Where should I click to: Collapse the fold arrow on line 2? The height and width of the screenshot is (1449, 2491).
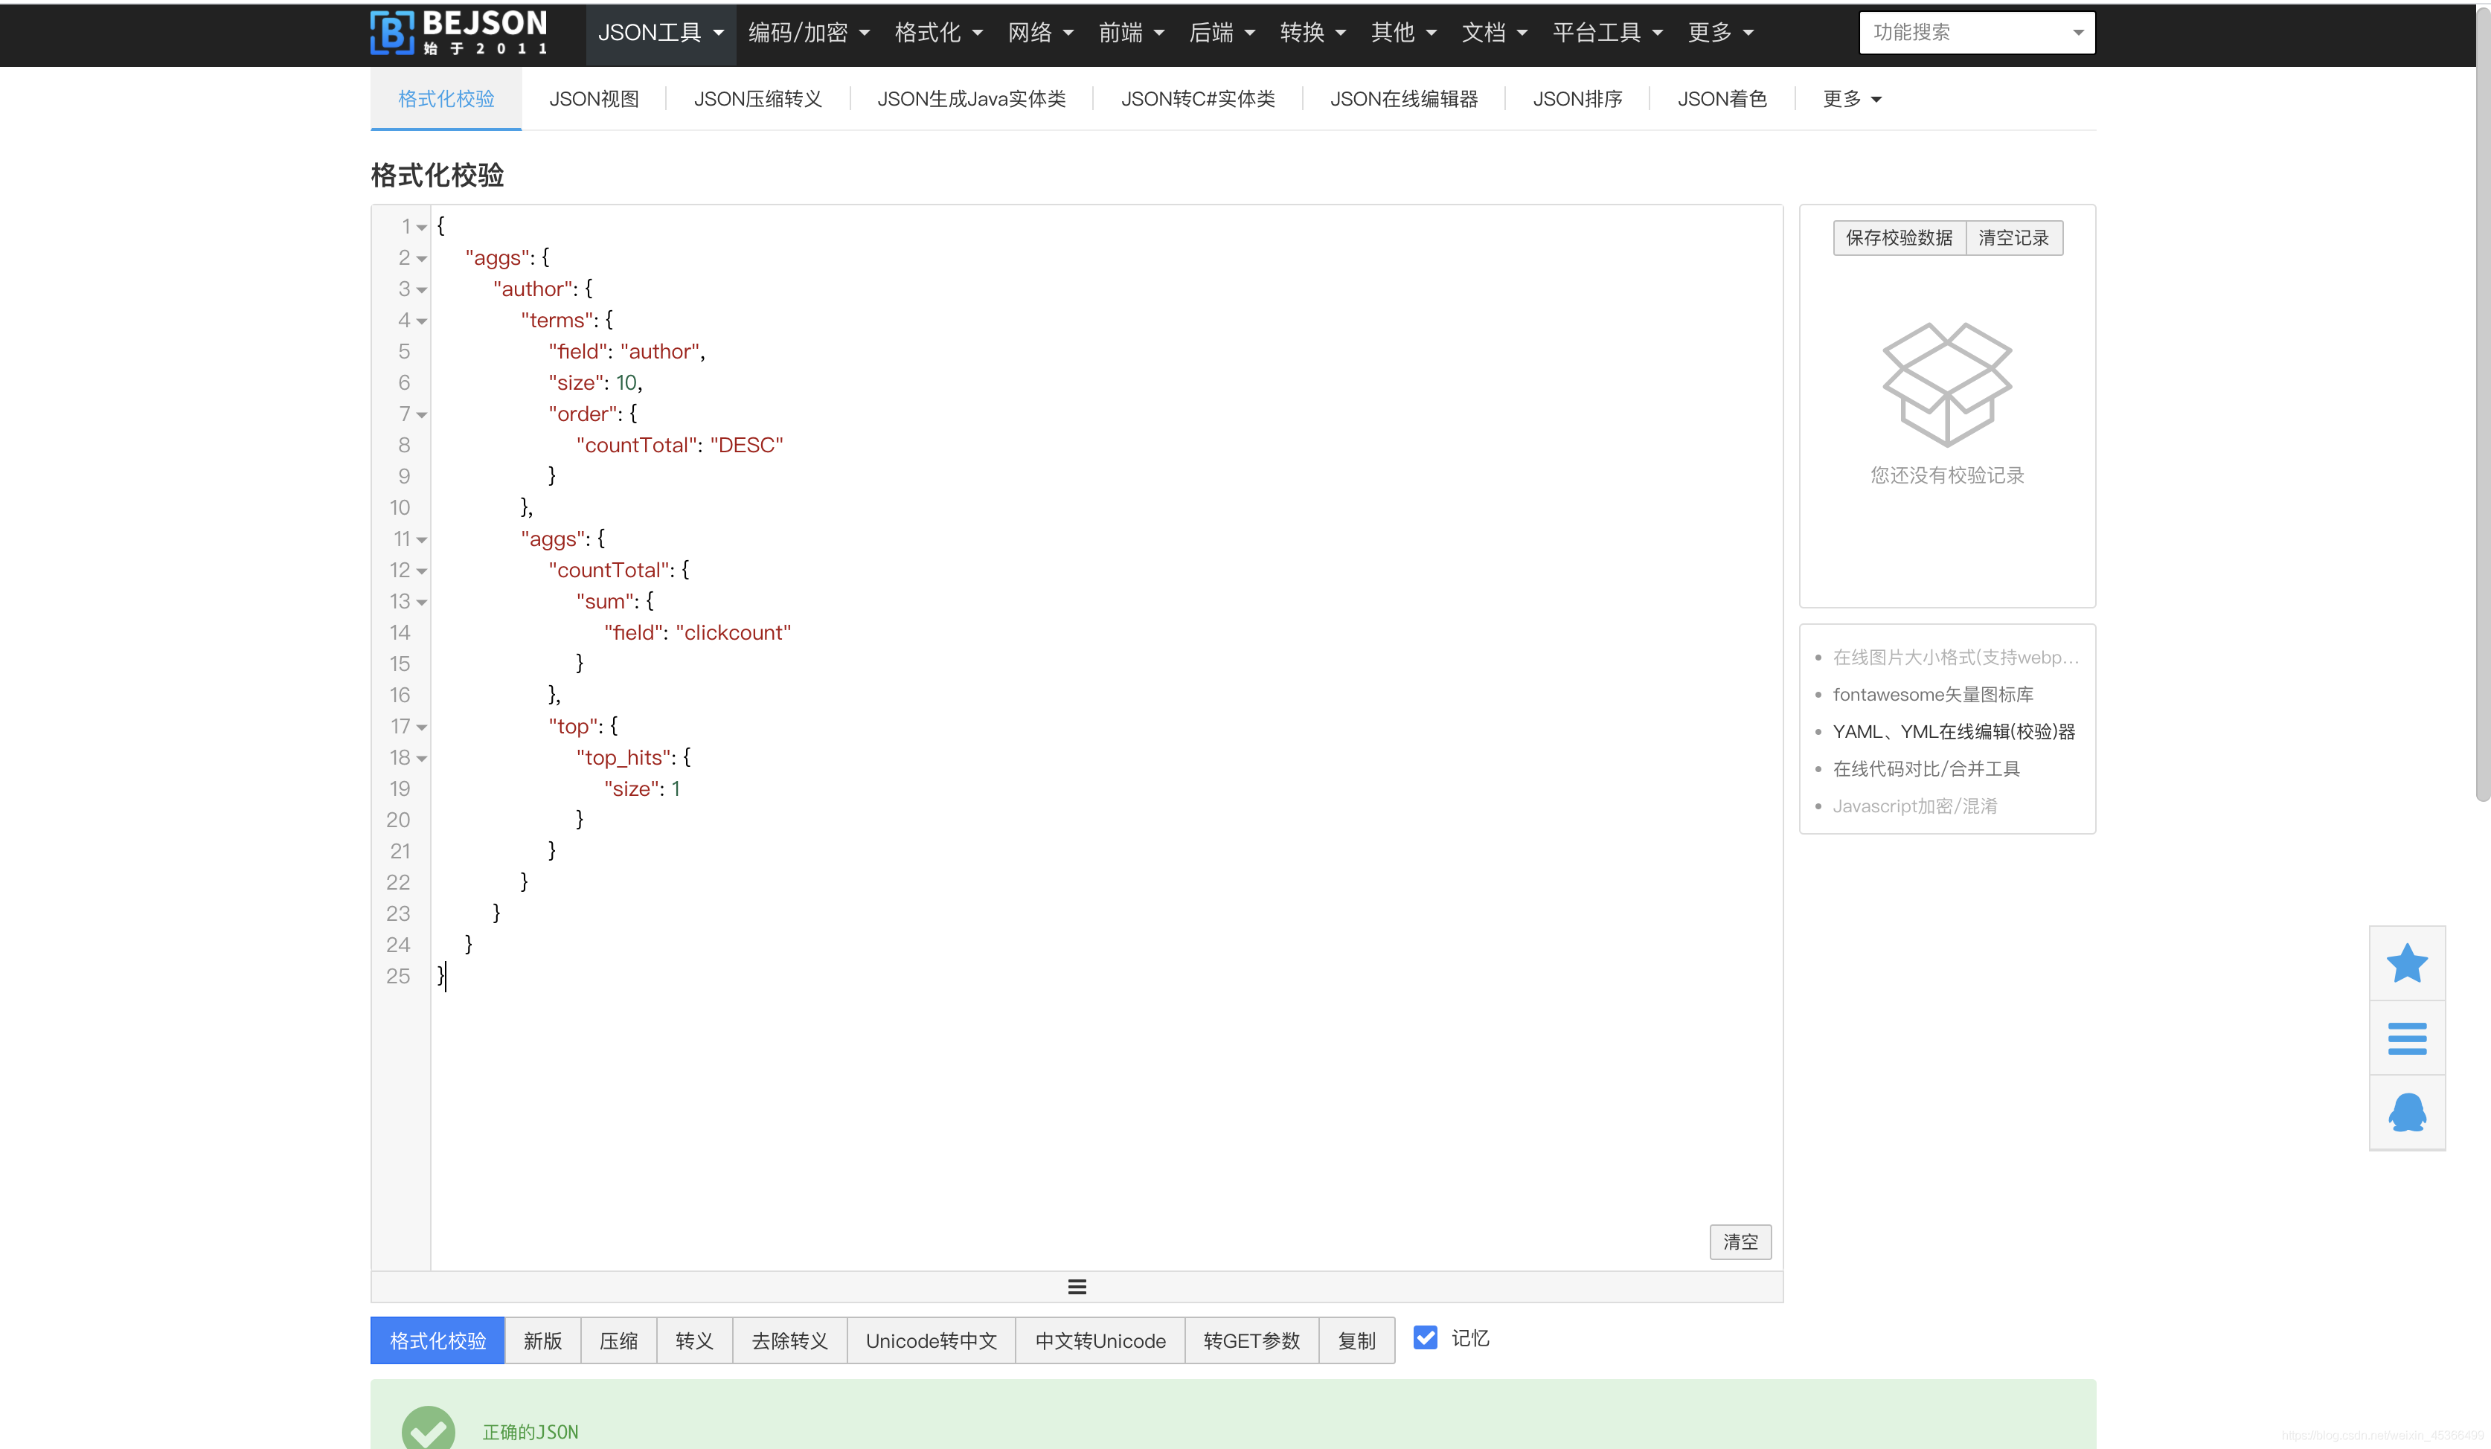click(422, 259)
